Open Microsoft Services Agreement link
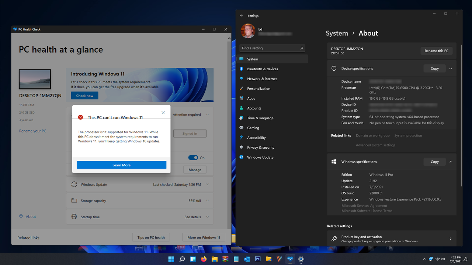 364,206
